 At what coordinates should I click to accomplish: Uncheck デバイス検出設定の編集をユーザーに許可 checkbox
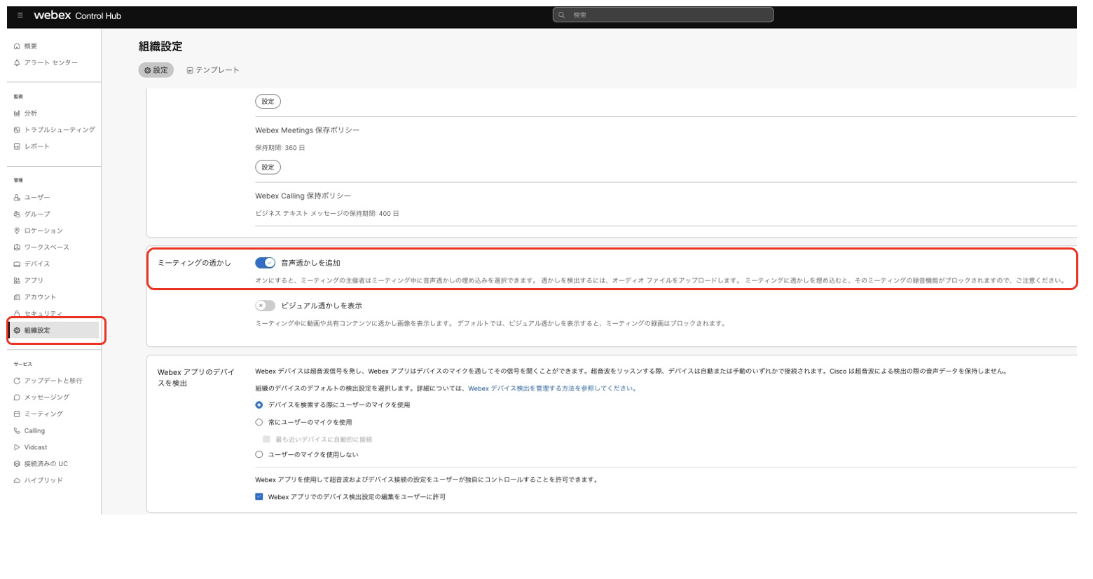[259, 497]
